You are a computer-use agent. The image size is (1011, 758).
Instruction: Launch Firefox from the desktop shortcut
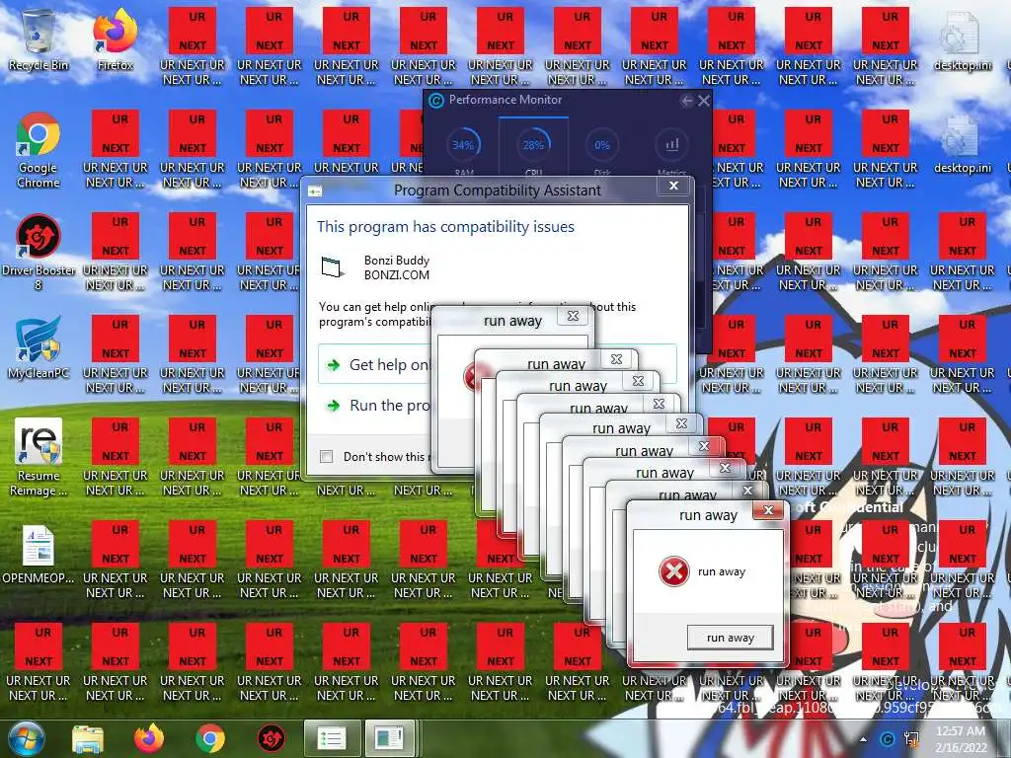coord(116,39)
